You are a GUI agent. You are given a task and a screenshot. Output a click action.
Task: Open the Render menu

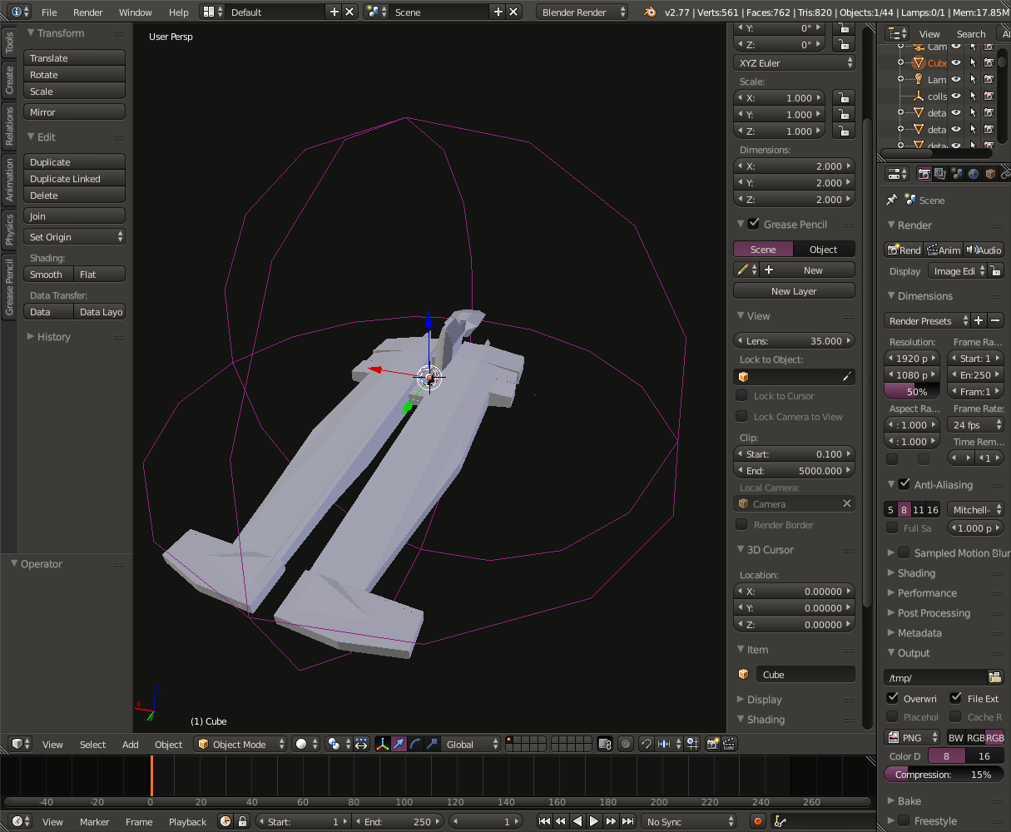[x=87, y=12]
